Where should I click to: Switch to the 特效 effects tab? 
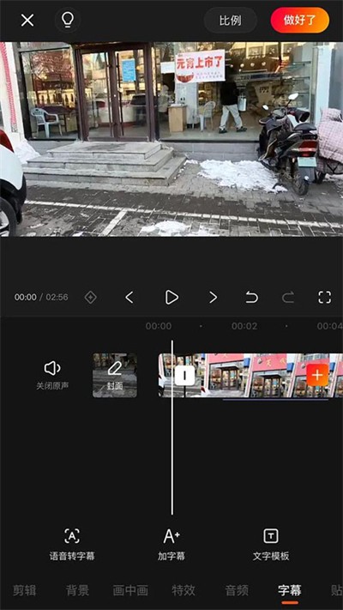coord(184,590)
